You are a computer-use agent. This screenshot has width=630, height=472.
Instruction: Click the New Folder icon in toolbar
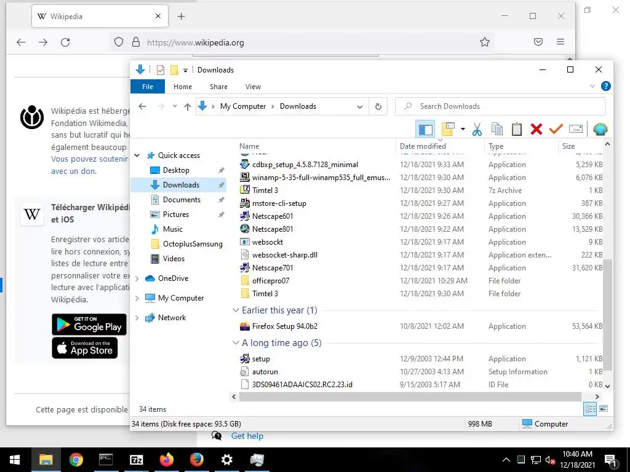[x=448, y=129]
